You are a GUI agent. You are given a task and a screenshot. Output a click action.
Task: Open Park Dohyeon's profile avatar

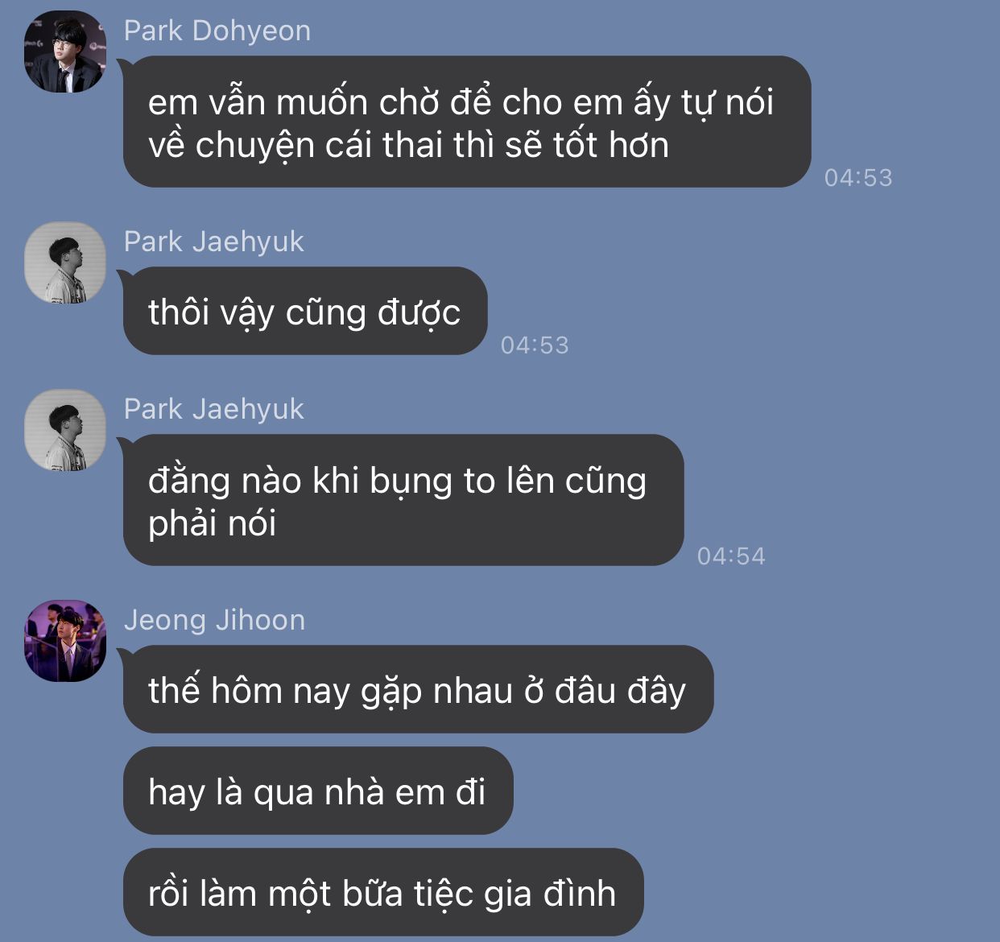[x=65, y=52]
